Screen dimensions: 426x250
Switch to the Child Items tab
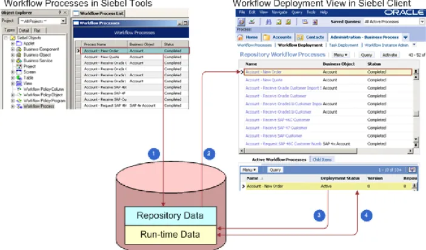point(322,160)
